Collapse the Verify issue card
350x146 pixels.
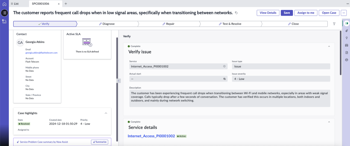329,46
